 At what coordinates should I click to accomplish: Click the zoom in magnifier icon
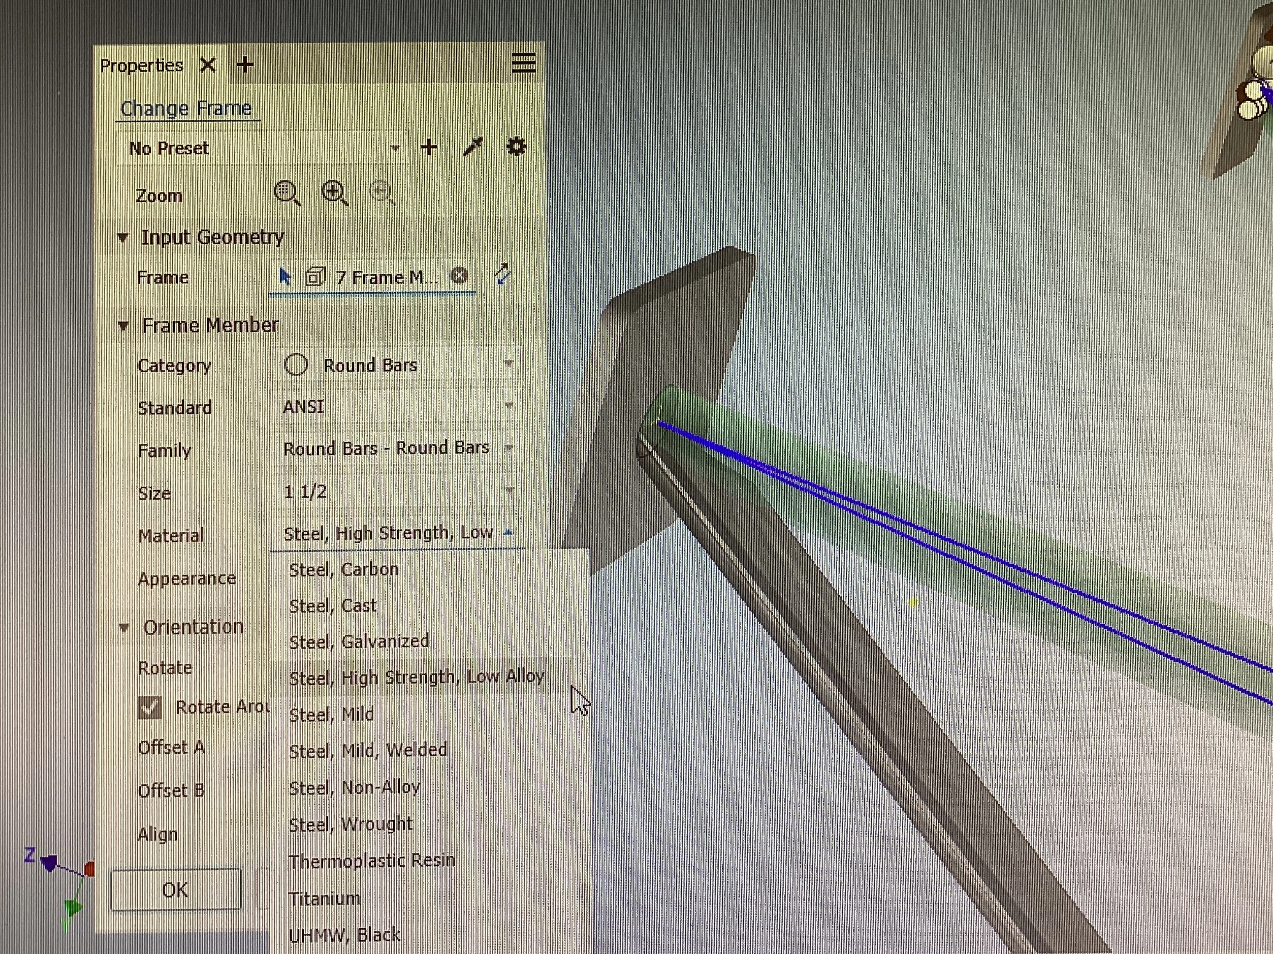[335, 193]
